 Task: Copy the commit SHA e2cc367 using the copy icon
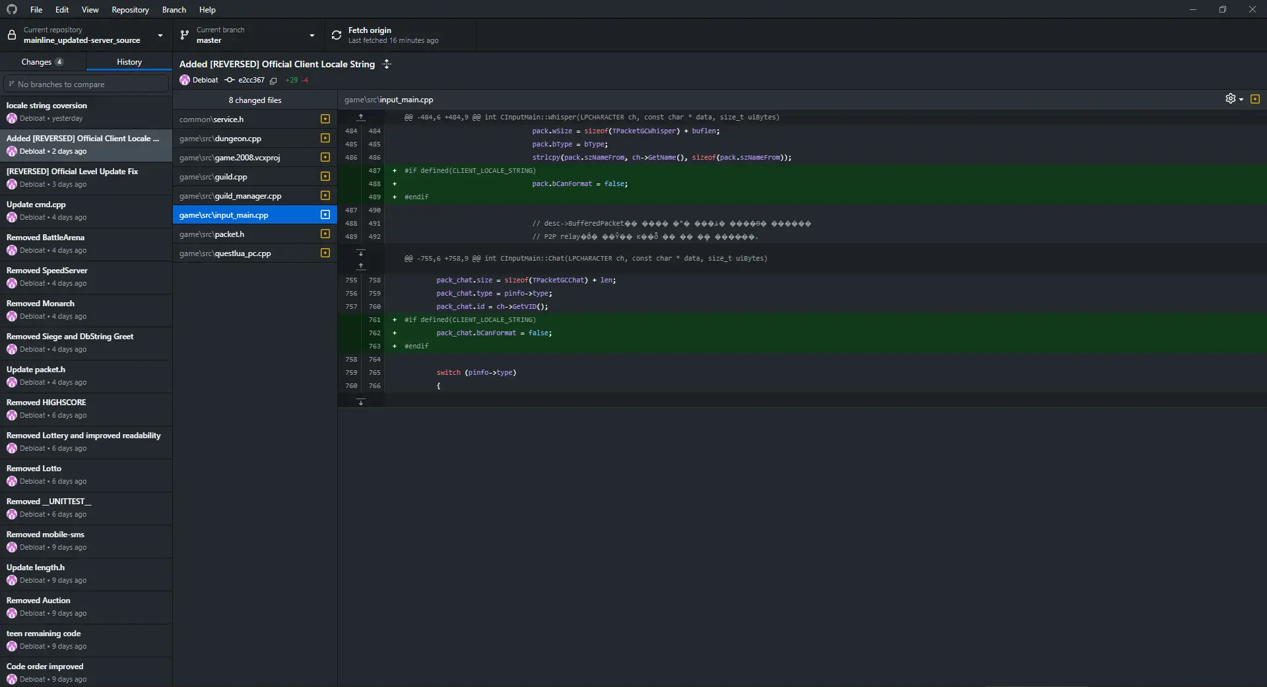point(273,81)
